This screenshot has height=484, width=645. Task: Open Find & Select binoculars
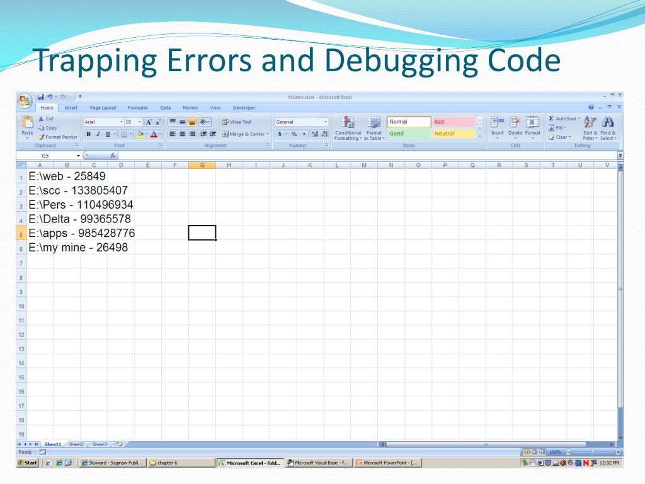pos(608,128)
